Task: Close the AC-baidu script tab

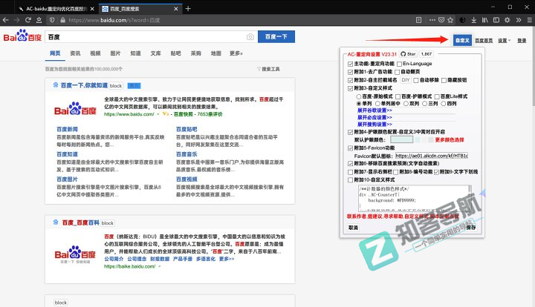Action: [92, 9]
